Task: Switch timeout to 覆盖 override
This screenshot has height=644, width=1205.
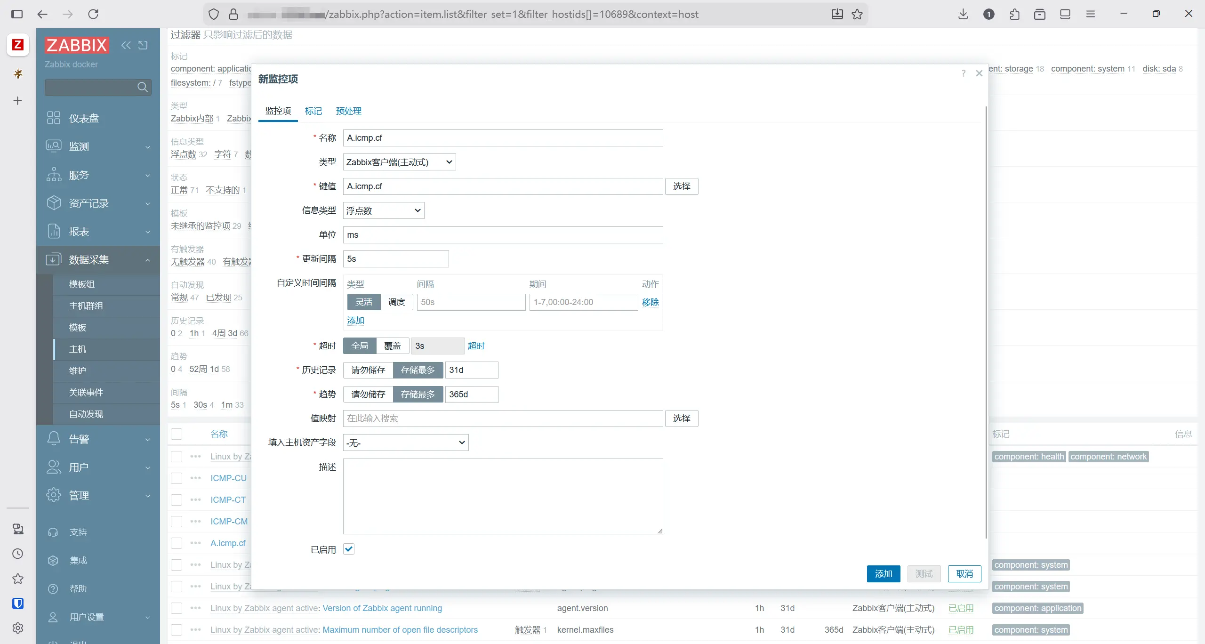Action: coord(392,346)
